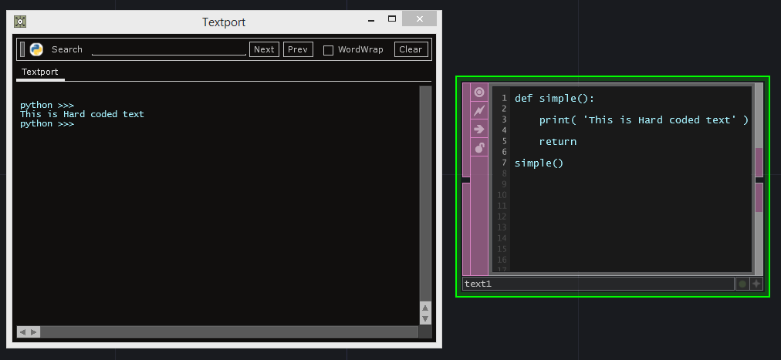Viewport: 781px width, 360px height.
Task: Select the Textport tab
Action: (39, 72)
